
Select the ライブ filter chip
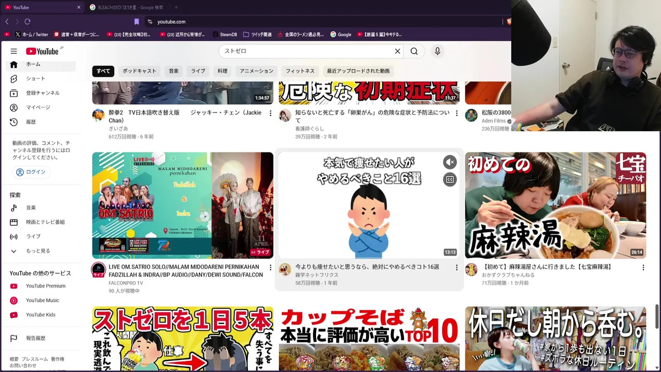(x=198, y=71)
